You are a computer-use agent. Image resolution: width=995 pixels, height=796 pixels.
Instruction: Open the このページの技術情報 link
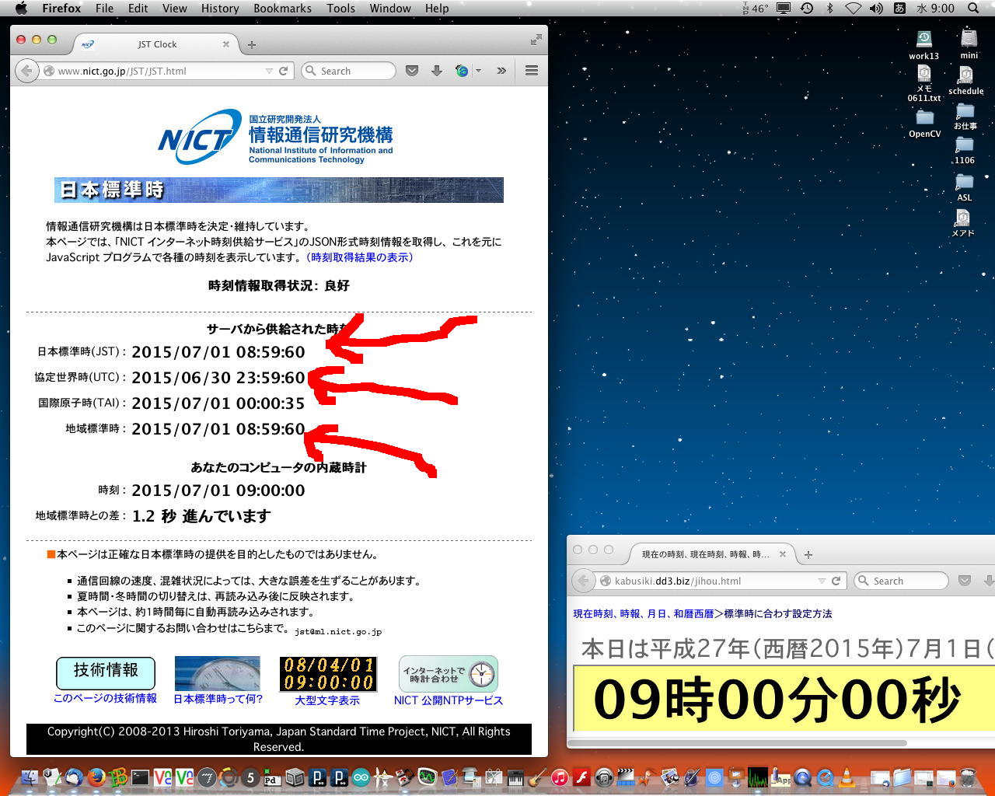105,698
